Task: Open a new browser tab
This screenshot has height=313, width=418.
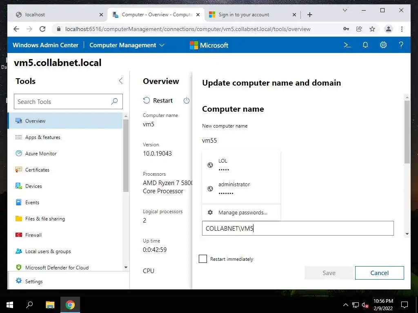Action: tap(309, 15)
